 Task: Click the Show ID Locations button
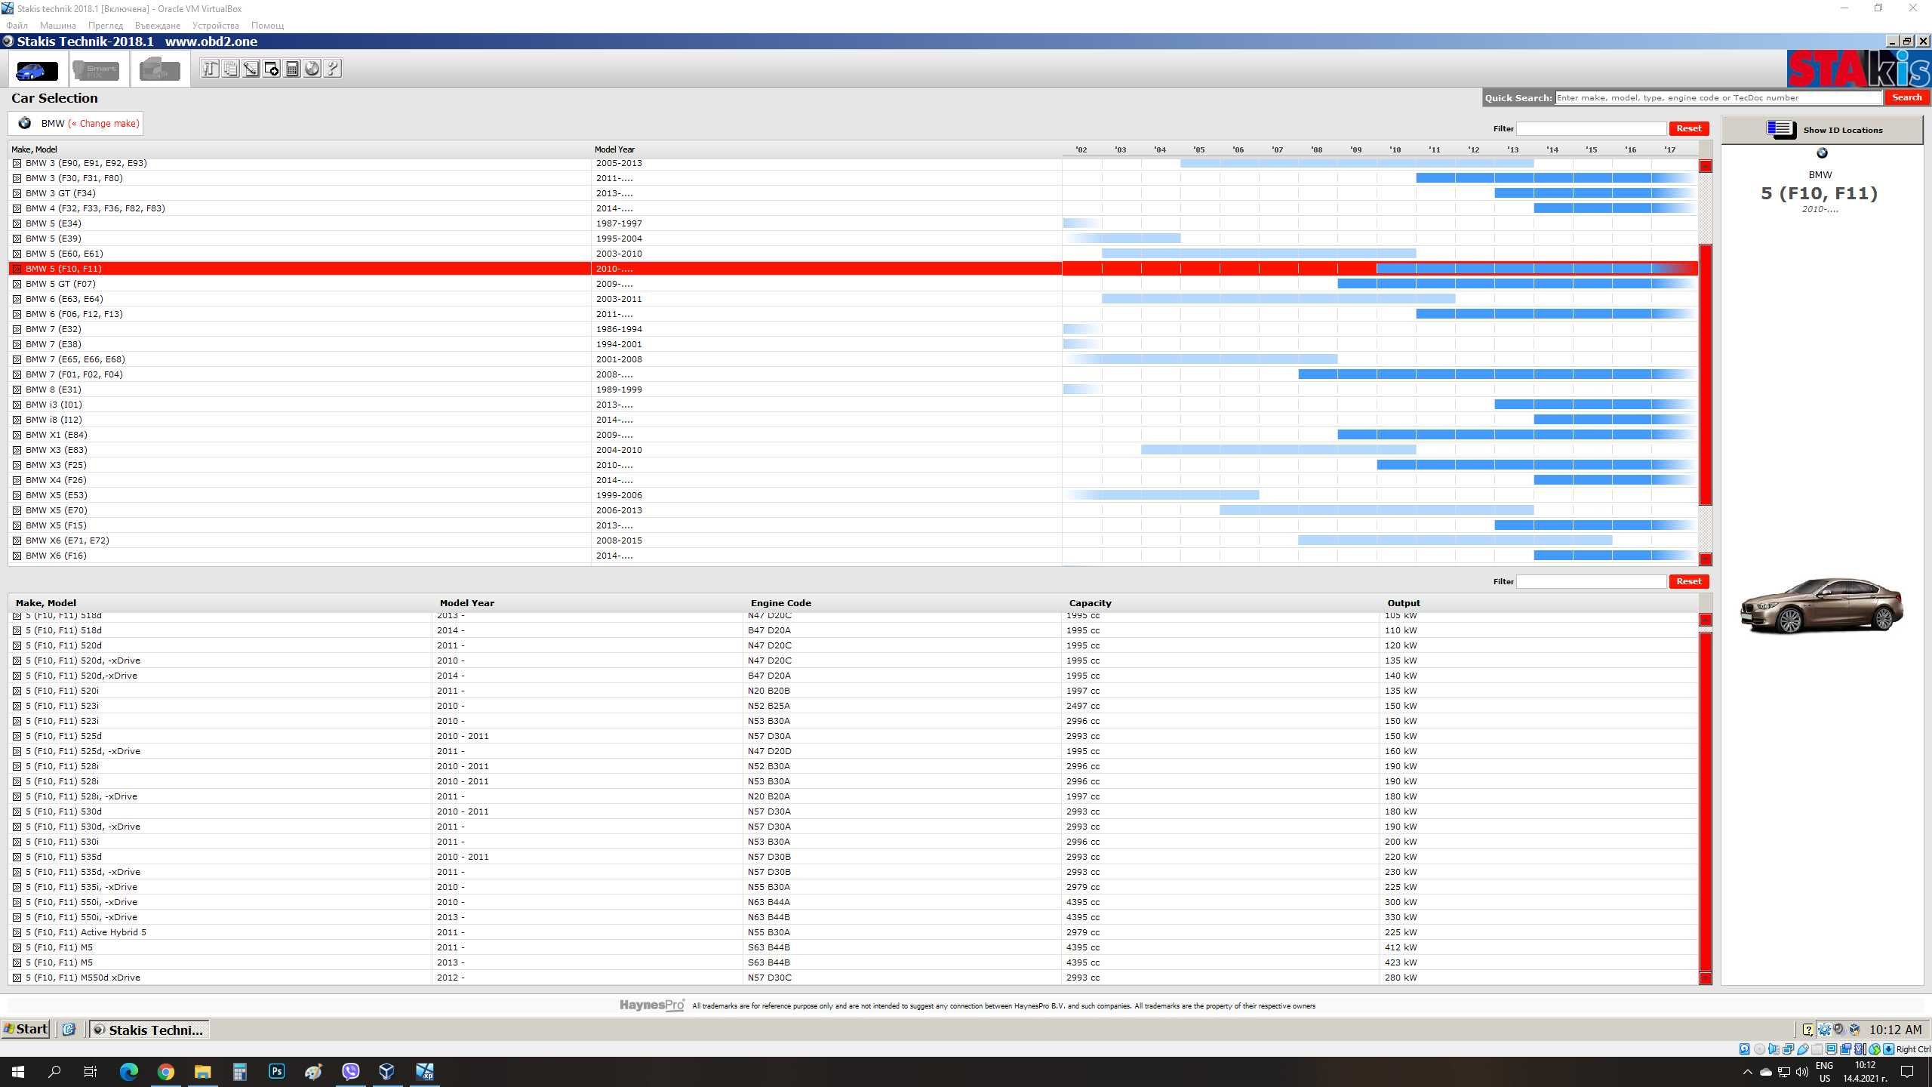(1823, 130)
